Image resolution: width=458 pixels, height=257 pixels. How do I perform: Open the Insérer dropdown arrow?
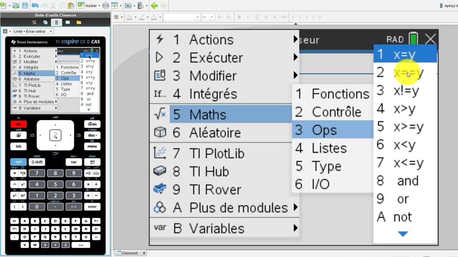coord(99,6)
